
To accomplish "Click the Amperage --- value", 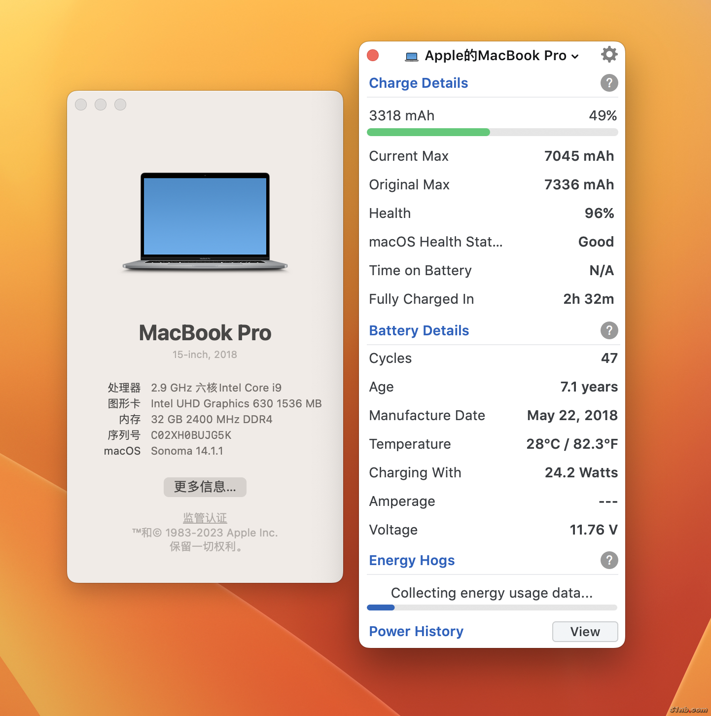I will click(608, 501).
